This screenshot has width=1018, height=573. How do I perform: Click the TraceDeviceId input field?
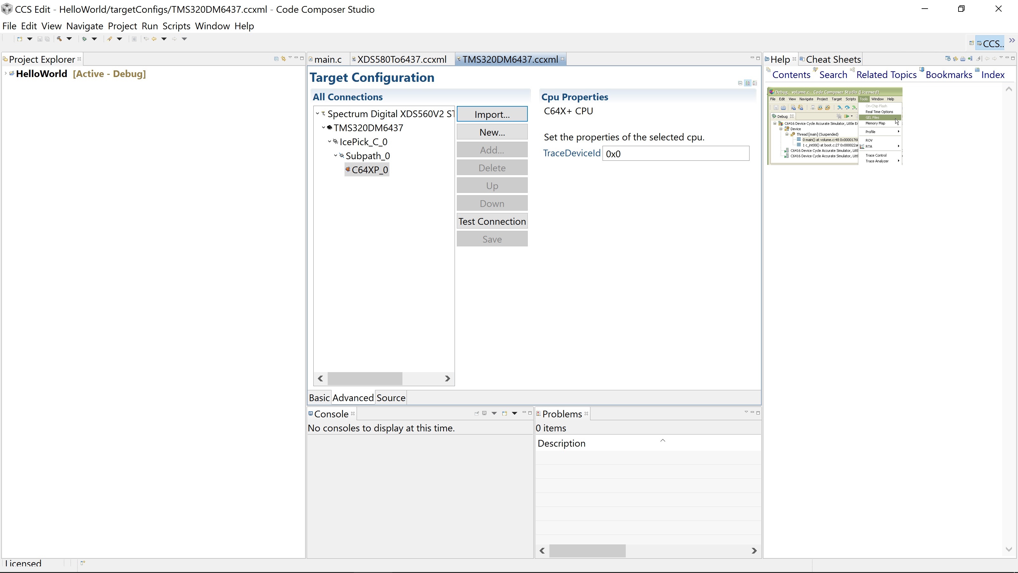click(x=675, y=153)
